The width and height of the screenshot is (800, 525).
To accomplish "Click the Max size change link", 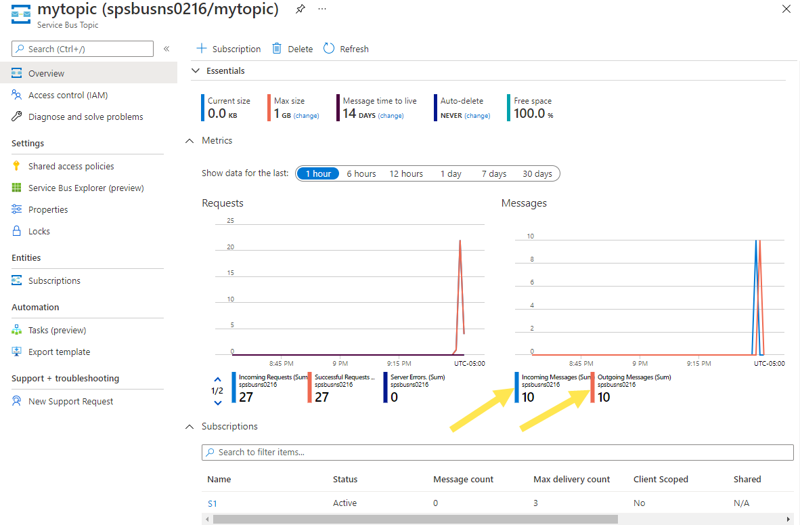I will (x=306, y=116).
